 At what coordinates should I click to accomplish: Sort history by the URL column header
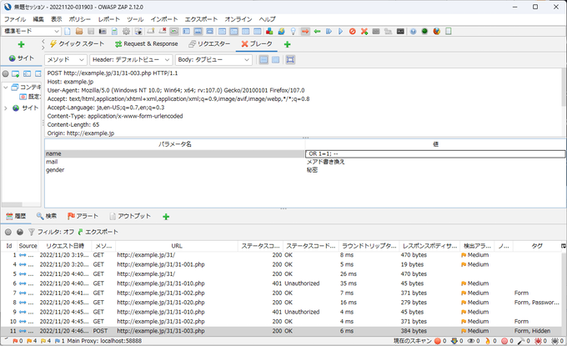tap(177, 246)
